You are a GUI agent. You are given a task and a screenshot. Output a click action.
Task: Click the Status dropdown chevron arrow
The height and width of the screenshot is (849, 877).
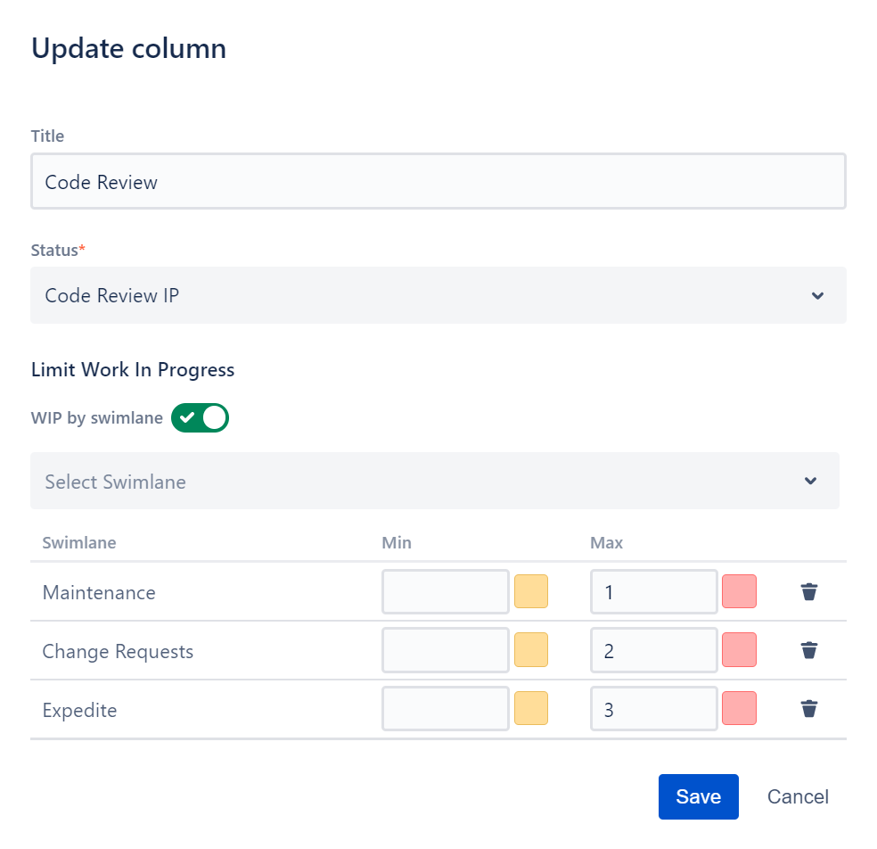point(817,295)
